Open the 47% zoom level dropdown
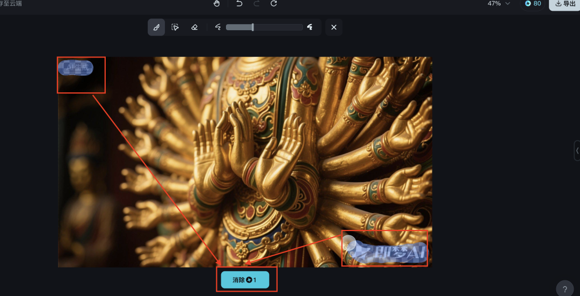This screenshot has height=296, width=580. tap(498, 3)
